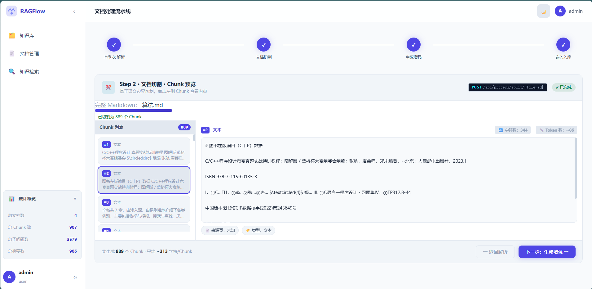Jump to the 上传 & 解析 step circle
This screenshot has height=289, width=592.
click(114, 45)
